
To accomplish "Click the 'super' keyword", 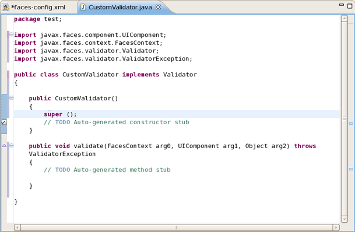I will click(53, 114).
